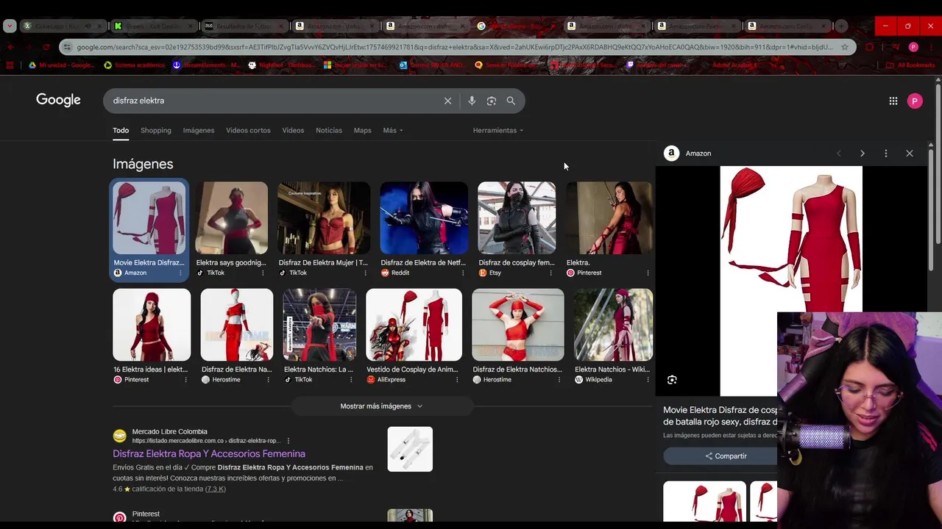The width and height of the screenshot is (942, 529).
Task: Open search by image camera icon
Action: tap(492, 101)
